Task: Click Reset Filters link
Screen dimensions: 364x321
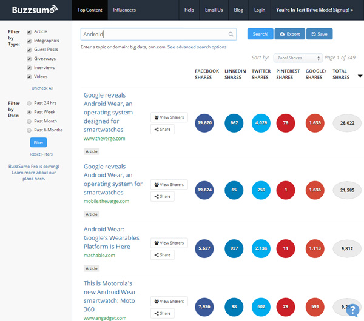Action: [x=41, y=154]
